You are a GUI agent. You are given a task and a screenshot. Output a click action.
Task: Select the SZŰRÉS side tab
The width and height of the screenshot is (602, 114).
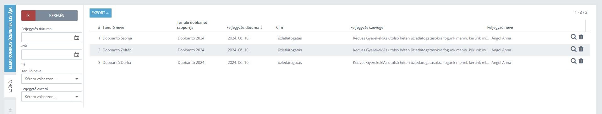[10, 86]
